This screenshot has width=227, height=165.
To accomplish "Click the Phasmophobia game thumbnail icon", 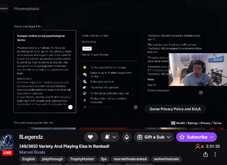I will point(4,9).
